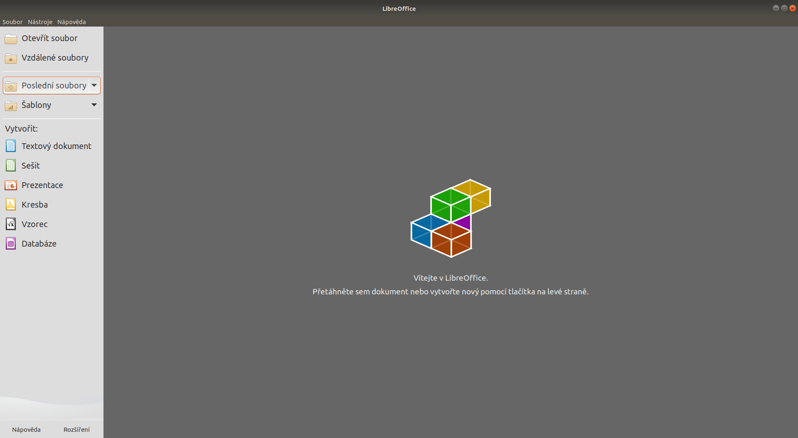Create a new Prezentace label

tap(42, 185)
